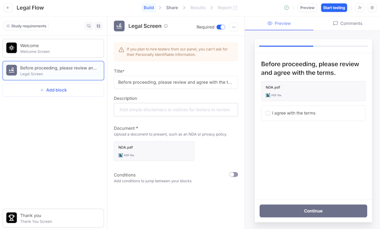The height and width of the screenshot is (229, 380).
Task: Click the preview heading Before proceeding text
Action: pyautogui.click(x=310, y=68)
